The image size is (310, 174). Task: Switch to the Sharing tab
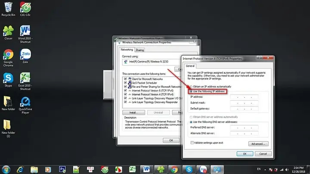point(139,50)
